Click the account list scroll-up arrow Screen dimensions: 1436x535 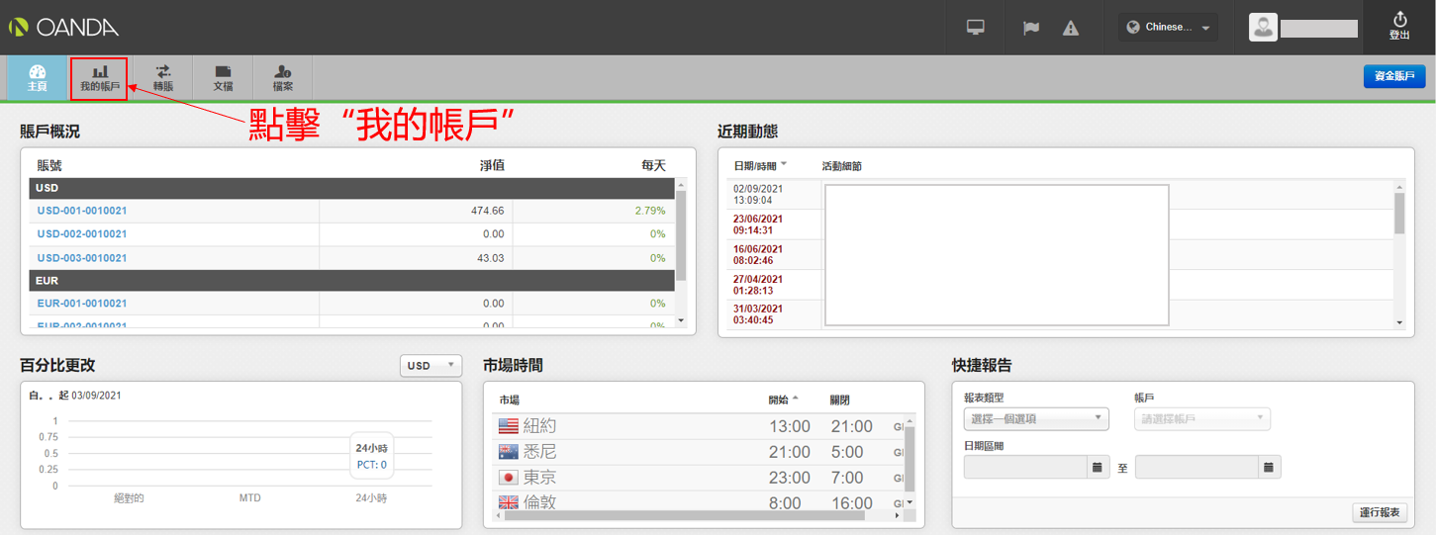coord(680,184)
